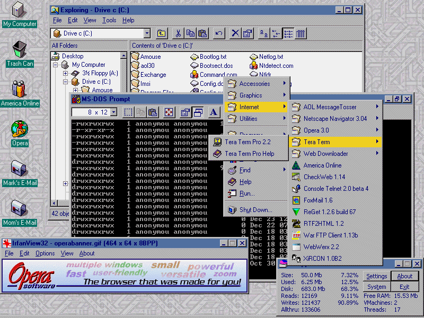
Task: Choose Shut Down... from the start menu
Action: pyautogui.click(x=257, y=210)
